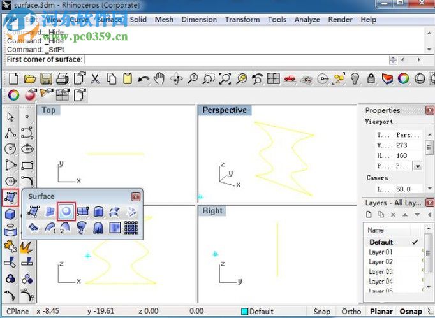Click the New layer icon
Viewport: 435px width, 318px height.
(369, 214)
